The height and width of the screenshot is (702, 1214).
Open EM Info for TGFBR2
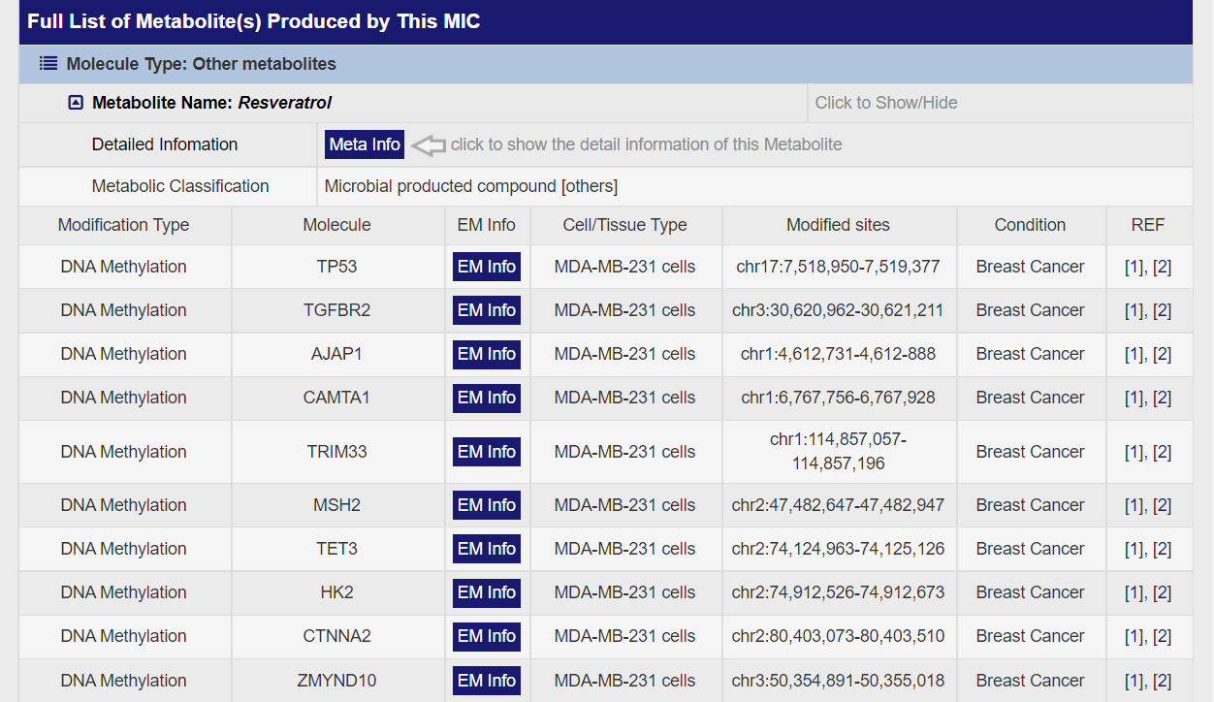(487, 310)
